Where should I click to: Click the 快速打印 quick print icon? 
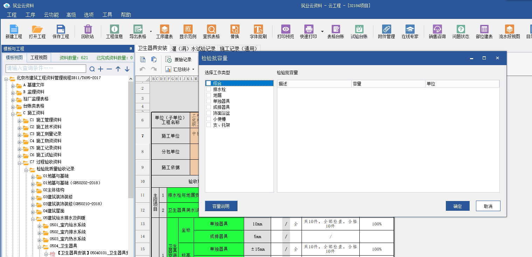(309, 32)
